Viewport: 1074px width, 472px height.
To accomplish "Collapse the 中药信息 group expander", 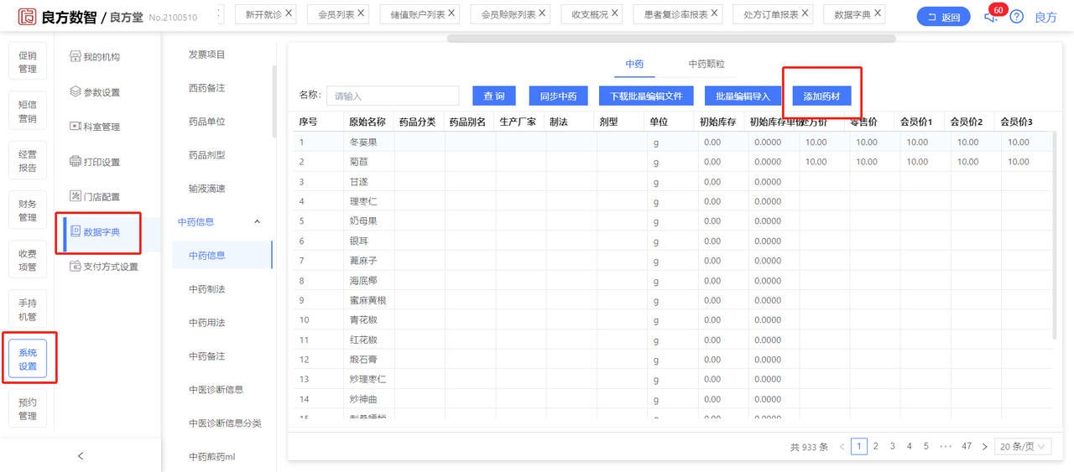I will coord(257,222).
